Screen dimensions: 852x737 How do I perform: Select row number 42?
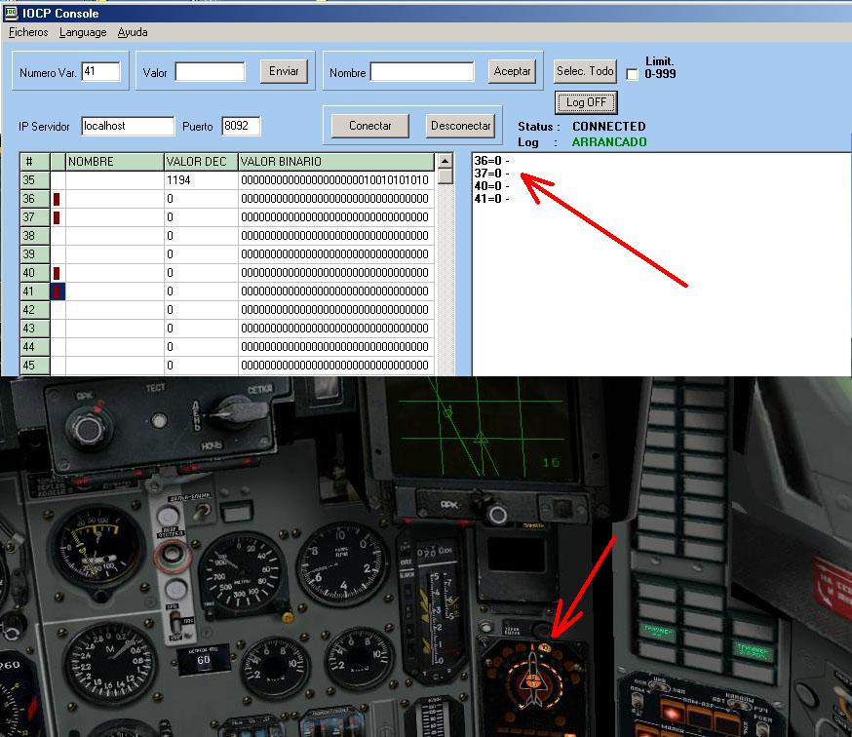(35, 310)
